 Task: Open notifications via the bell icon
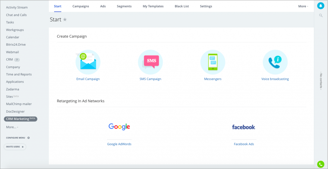click(320, 6)
